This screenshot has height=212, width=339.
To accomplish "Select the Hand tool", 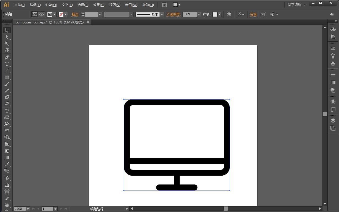I will 7,205.
